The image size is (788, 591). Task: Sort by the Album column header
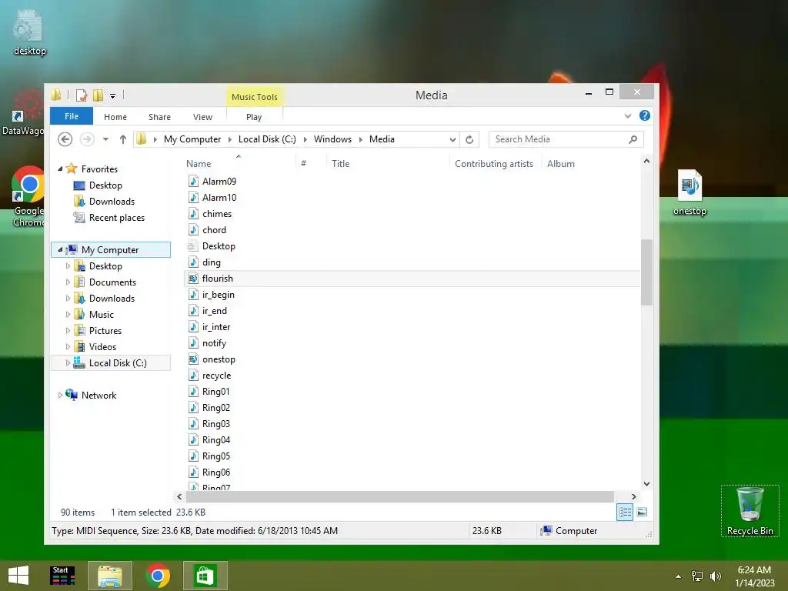pos(561,164)
